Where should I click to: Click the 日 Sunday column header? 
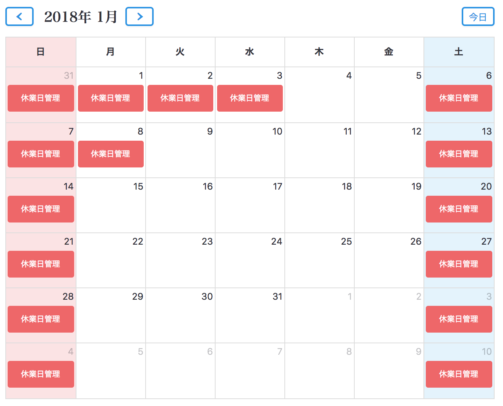(x=41, y=52)
